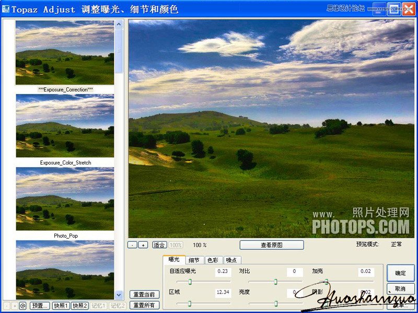This screenshot has height=313, width=418.
Task: Click the main landscape preview image
Action: point(271,128)
